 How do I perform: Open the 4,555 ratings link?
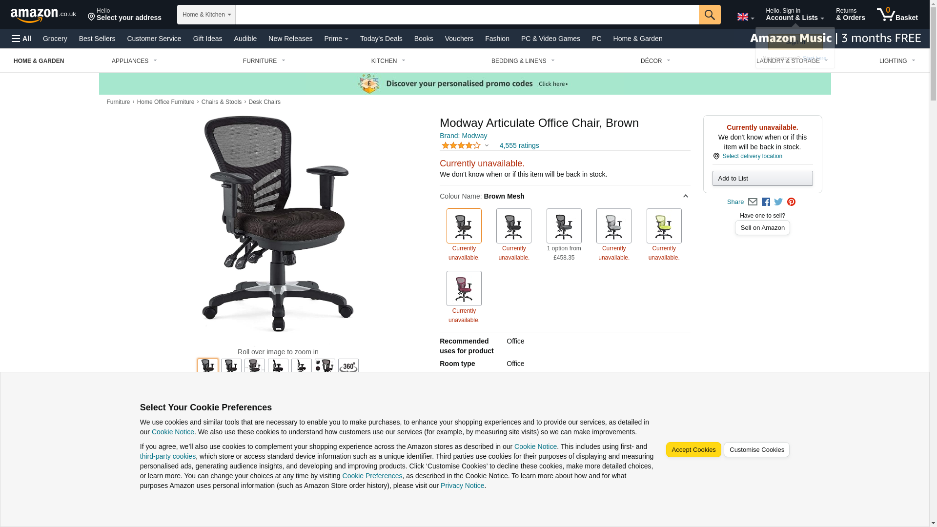(519, 145)
